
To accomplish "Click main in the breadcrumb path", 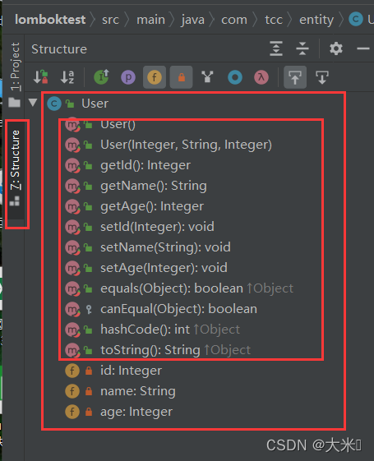I will click(x=151, y=20).
